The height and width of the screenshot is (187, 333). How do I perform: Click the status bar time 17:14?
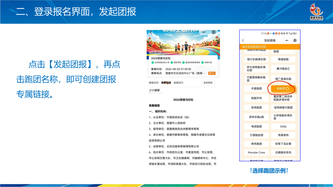pyautogui.click(x=263, y=34)
